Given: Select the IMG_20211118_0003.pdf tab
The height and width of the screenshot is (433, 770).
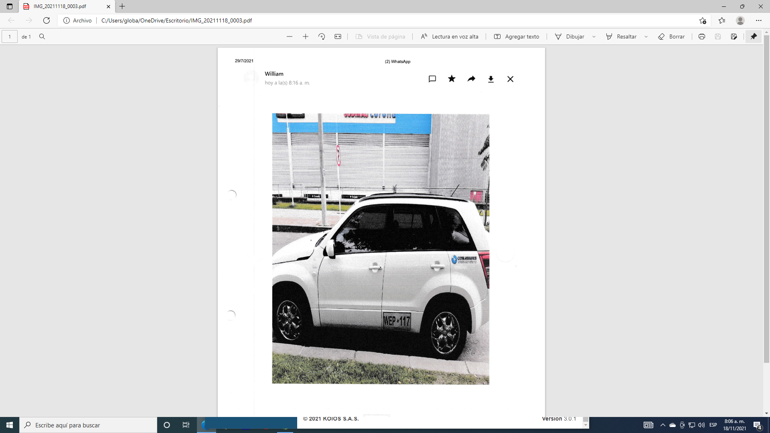Looking at the screenshot, I should [x=60, y=6].
